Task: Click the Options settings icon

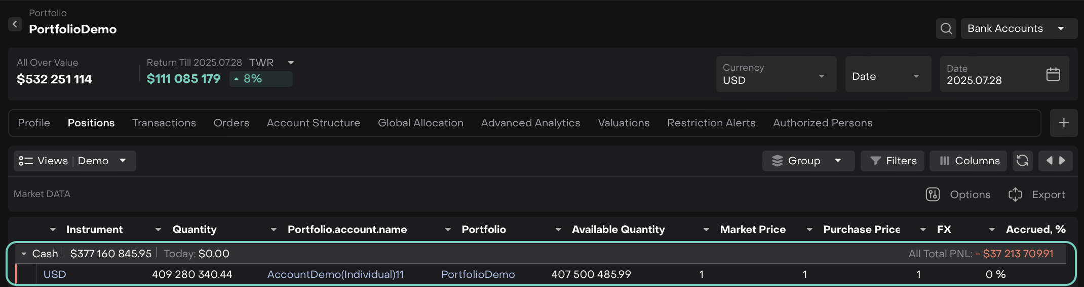Action: click(x=933, y=195)
